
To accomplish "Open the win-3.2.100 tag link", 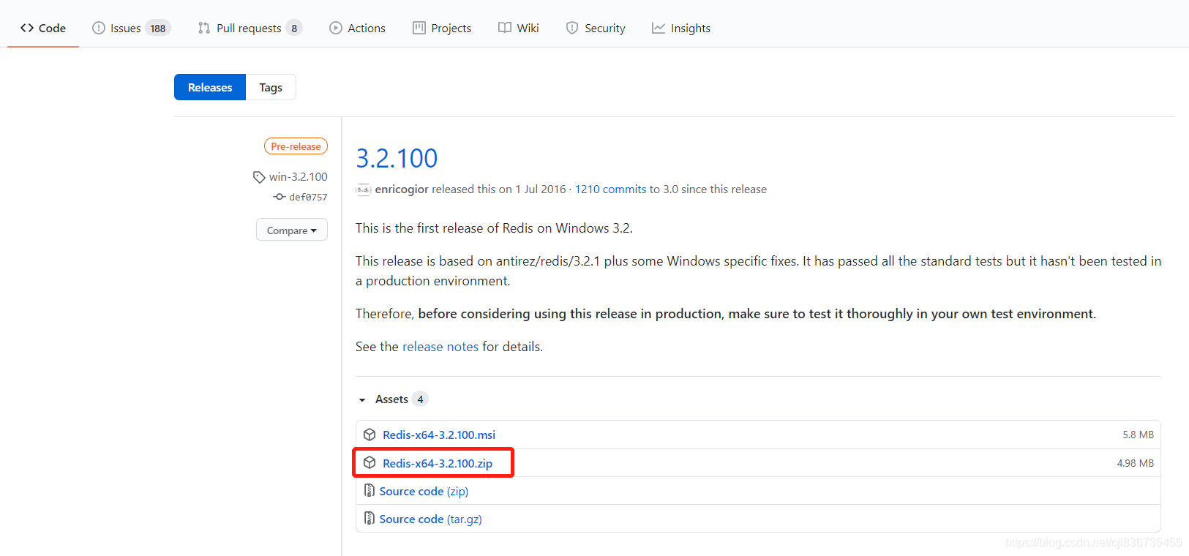I will [x=298, y=176].
